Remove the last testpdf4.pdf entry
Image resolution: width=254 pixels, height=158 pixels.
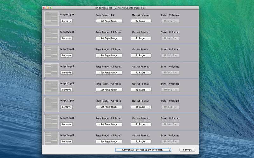pyautogui.click(x=66, y=141)
